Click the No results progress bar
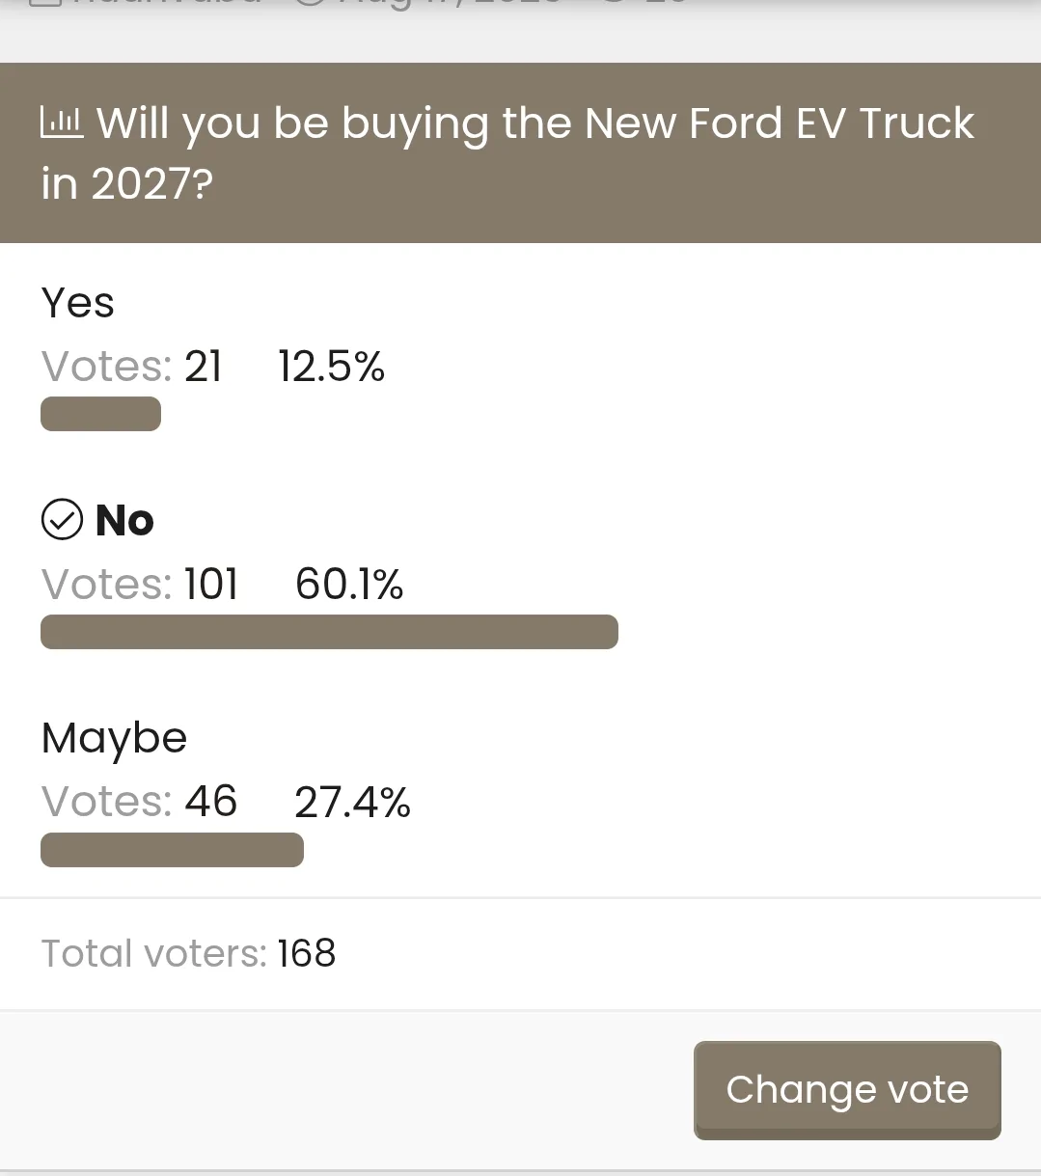Image resolution: width=1041 pixels, height=1176 pixels. [x=329, y=632]
